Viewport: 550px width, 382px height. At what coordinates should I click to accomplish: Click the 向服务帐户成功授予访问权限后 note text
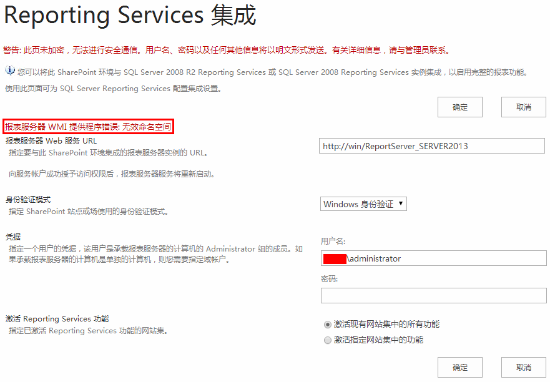pos(112,174)
